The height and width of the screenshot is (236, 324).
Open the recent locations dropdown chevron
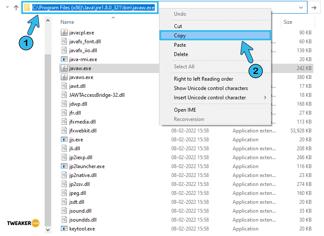(x=7, y=7)
